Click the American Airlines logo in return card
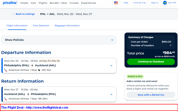 (x=6, y=99)
